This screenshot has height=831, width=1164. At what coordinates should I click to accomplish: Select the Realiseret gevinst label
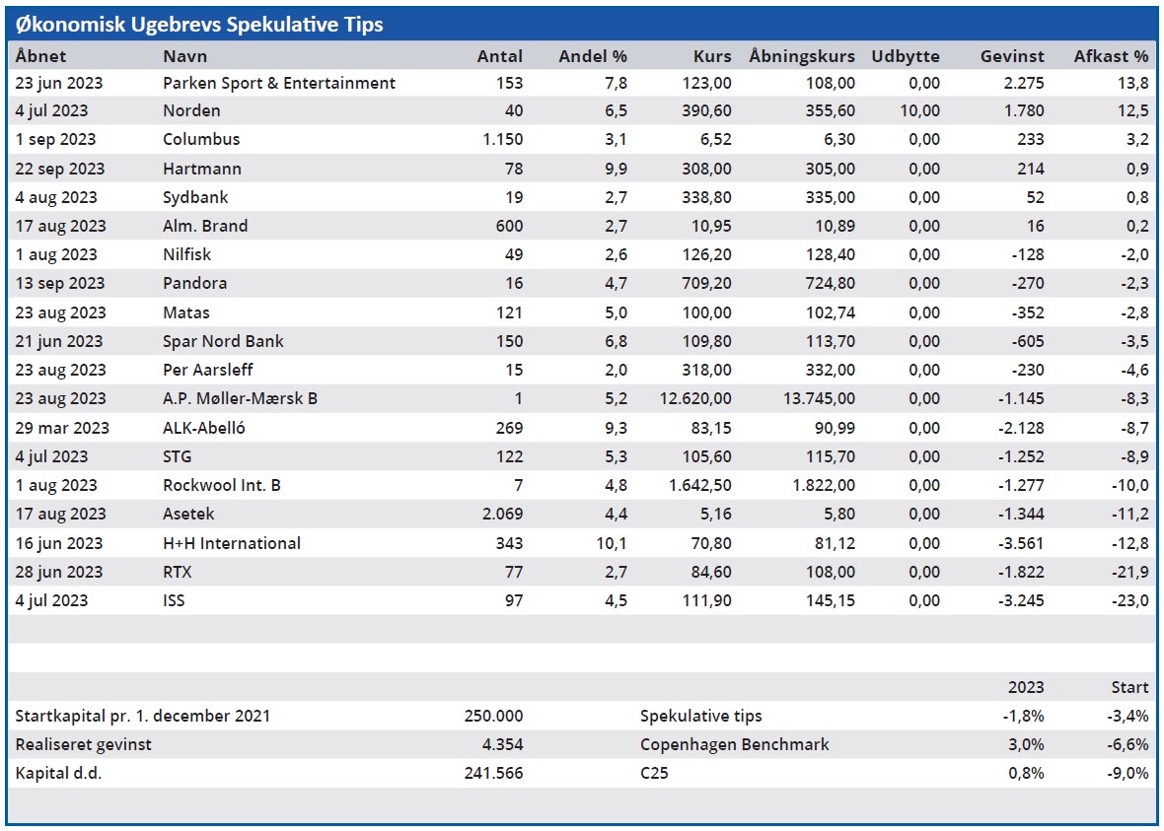84,744
